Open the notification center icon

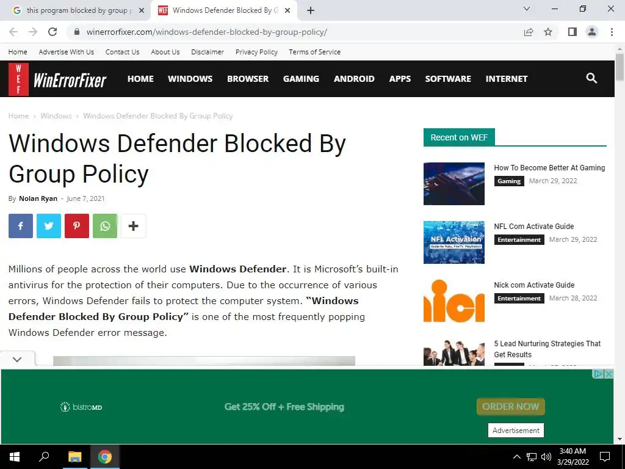605,457
